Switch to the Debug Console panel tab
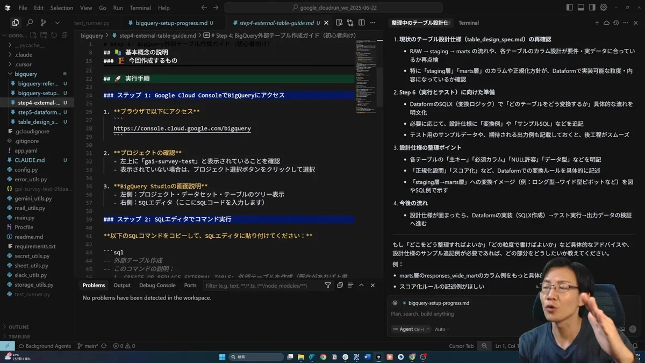 [157, 286]
